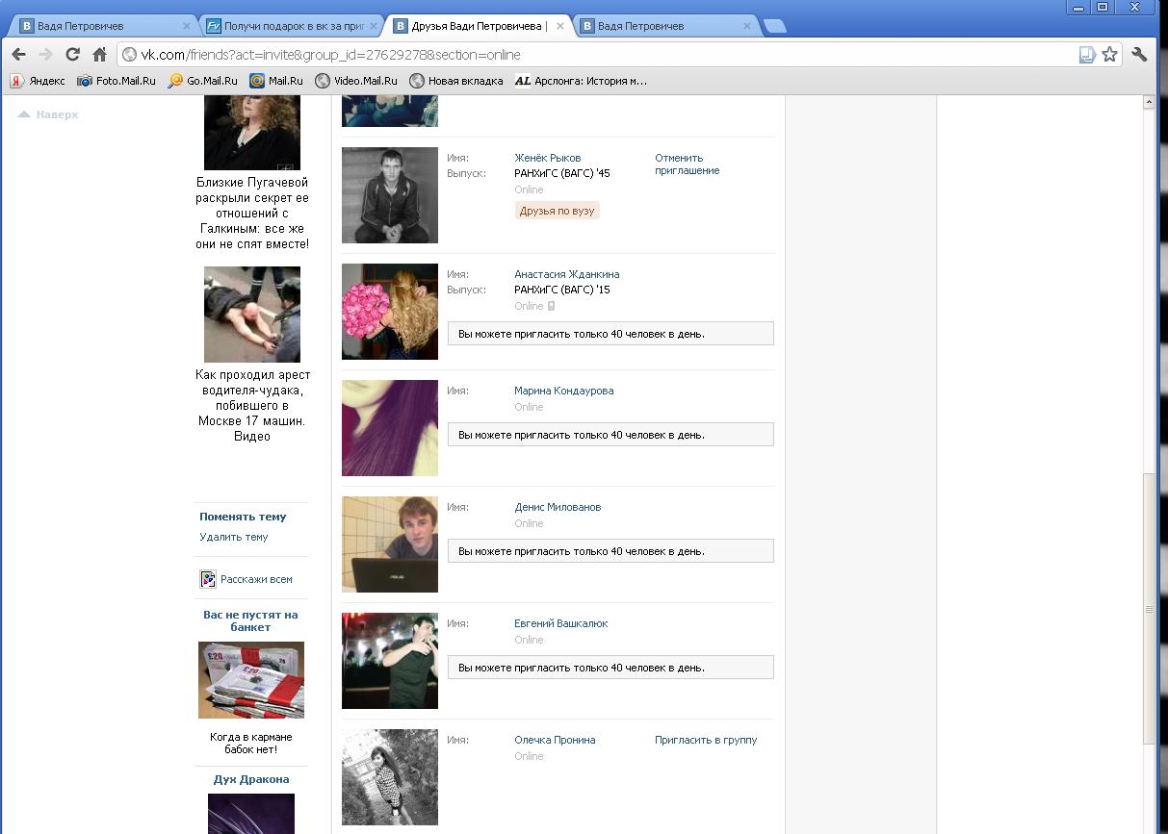Bookmark page with the star icon
1168x834 pixels.
point(1109,55)
